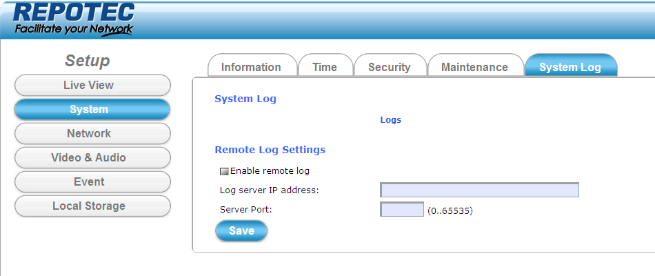Open the Video & Audio section
655x276 pixels.
[92, 158]
